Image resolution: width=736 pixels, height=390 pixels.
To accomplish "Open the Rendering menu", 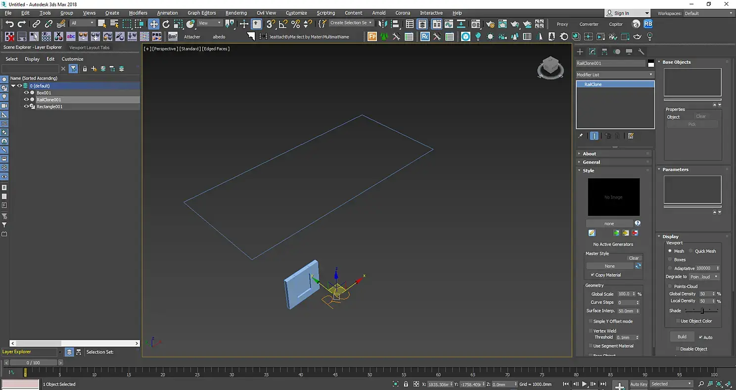I will click(237, 13).
